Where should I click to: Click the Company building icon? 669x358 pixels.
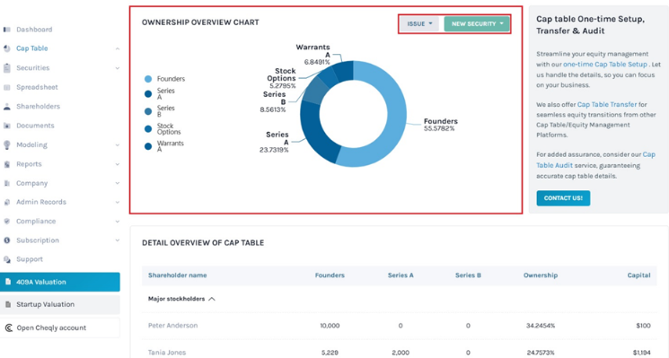tap(7, 183)
